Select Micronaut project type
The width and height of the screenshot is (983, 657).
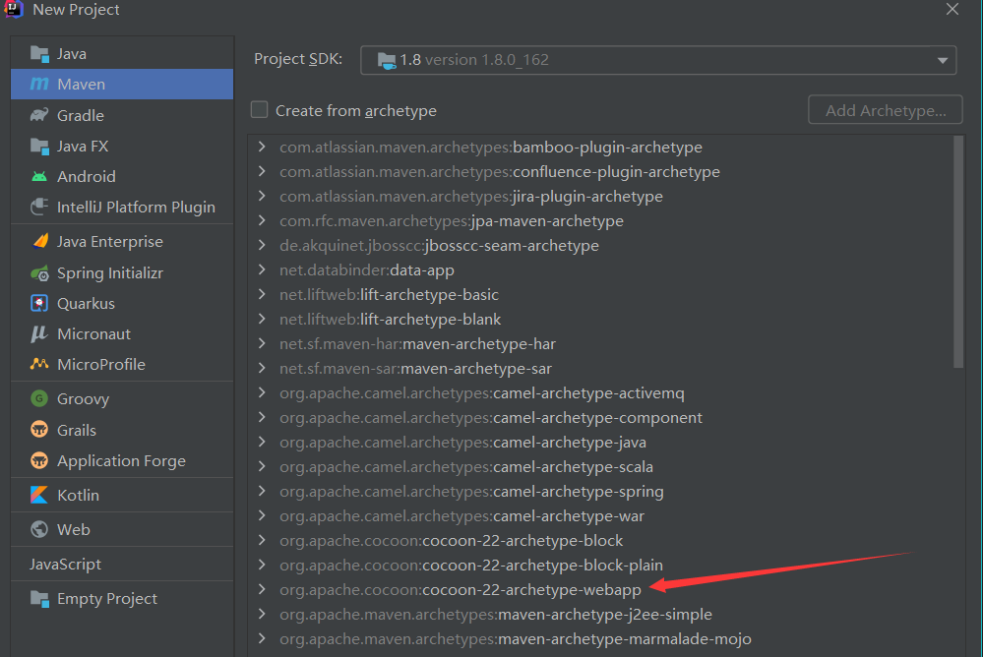pos(122,334)
